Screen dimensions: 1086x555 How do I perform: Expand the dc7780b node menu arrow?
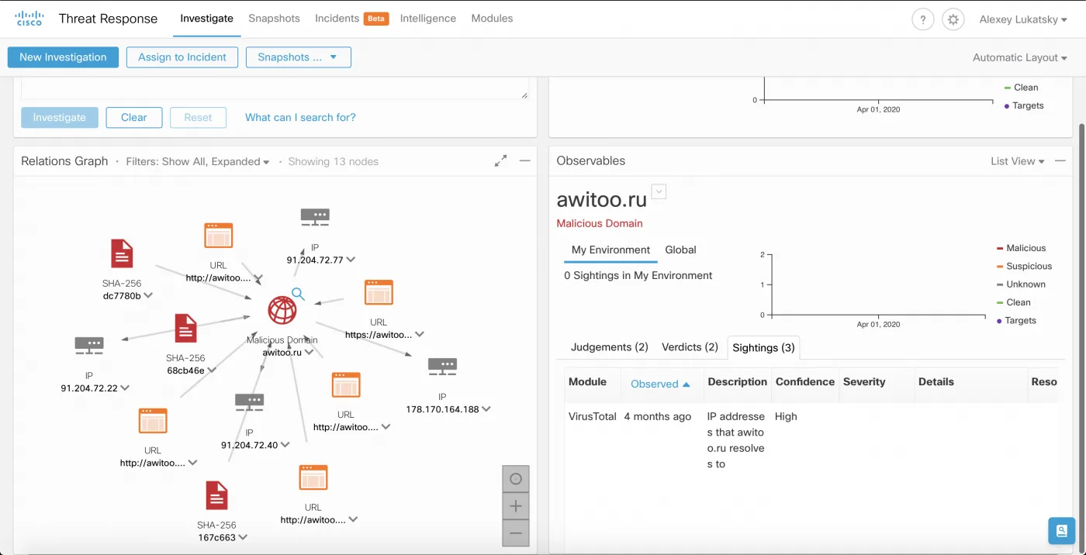(x=148, y=295)
